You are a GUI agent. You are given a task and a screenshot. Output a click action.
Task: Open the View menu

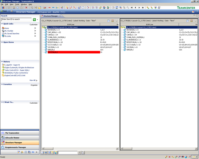click(12, 4)
